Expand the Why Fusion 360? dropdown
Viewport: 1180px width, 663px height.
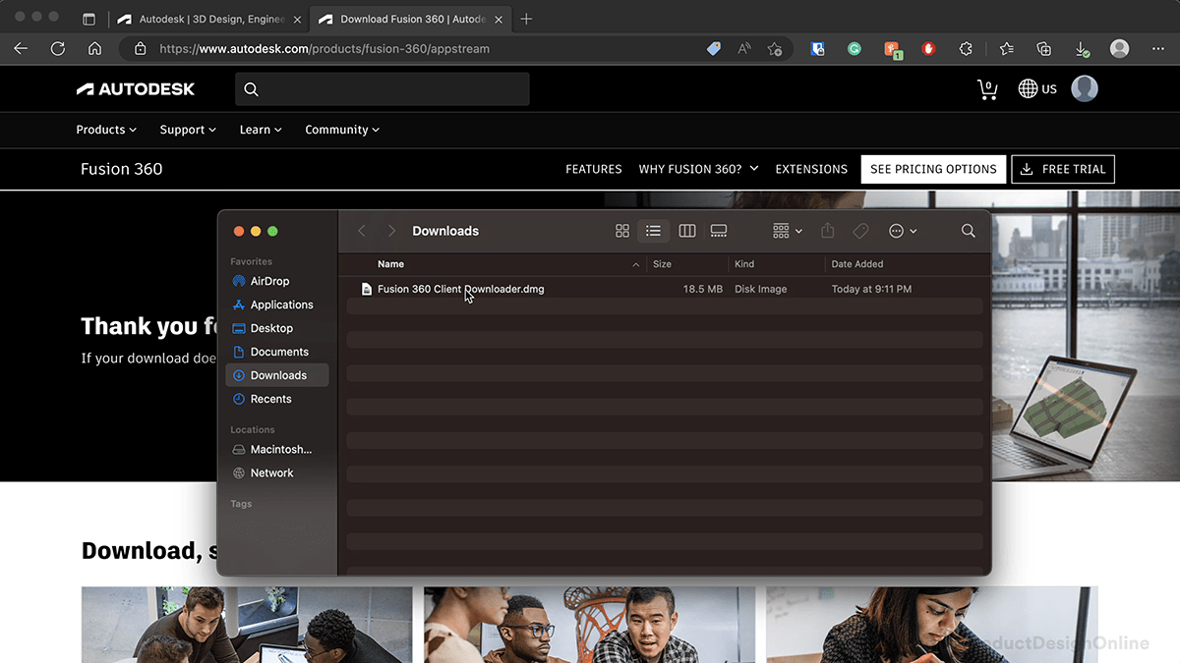pyautogui.click(x=698, y=169)
